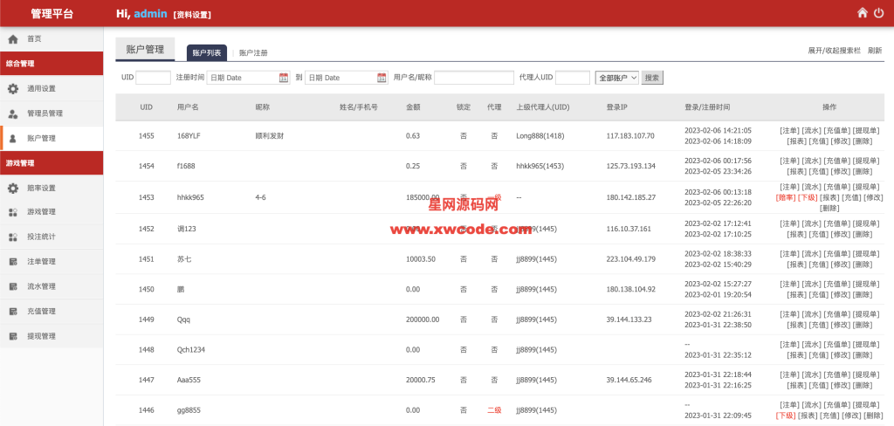Collapse the 游戏管理 red section header
The width and height of the screenshot is (894, 426).
pyautogui.click(x=52, y=163)
